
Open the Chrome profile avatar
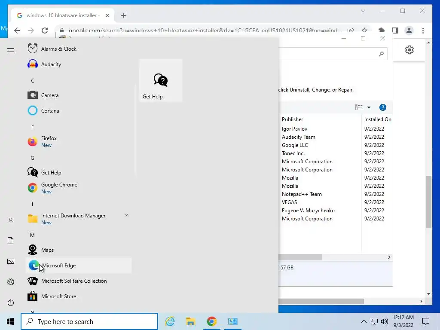tap(409, 31)
